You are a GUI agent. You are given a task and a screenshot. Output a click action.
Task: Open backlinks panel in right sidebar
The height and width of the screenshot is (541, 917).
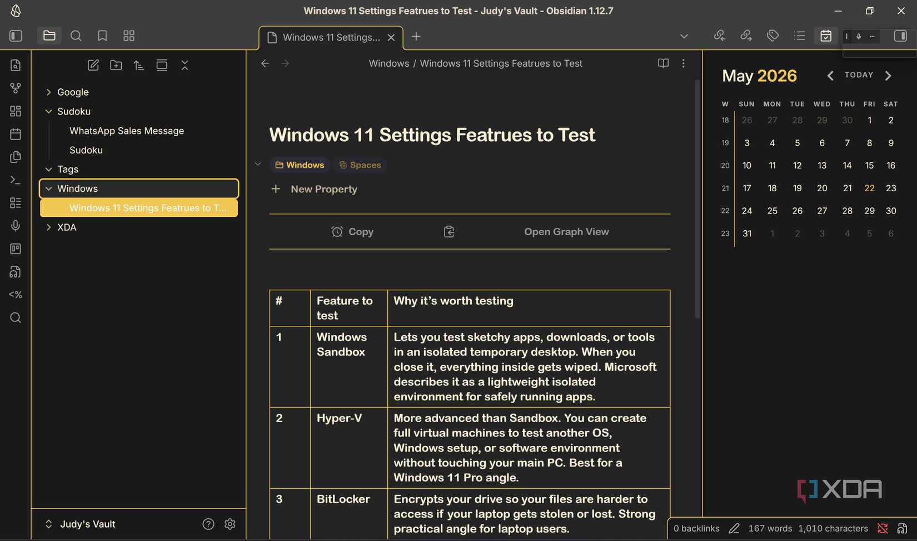[719, 36]
